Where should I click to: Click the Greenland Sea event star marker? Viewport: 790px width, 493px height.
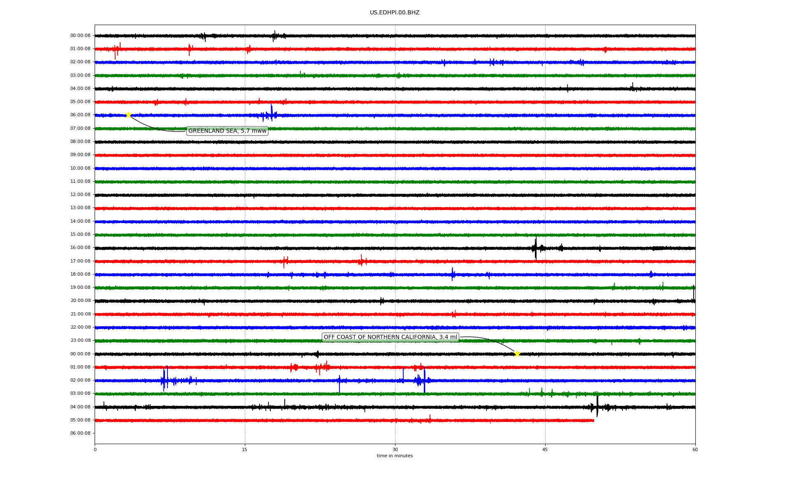[128, 115]
